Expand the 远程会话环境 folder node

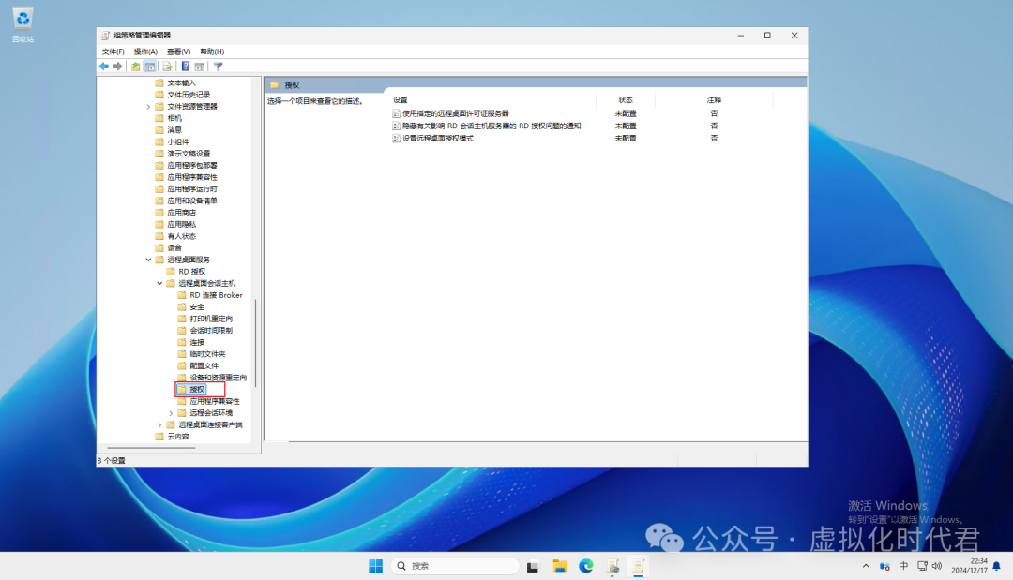coord(171,412)
